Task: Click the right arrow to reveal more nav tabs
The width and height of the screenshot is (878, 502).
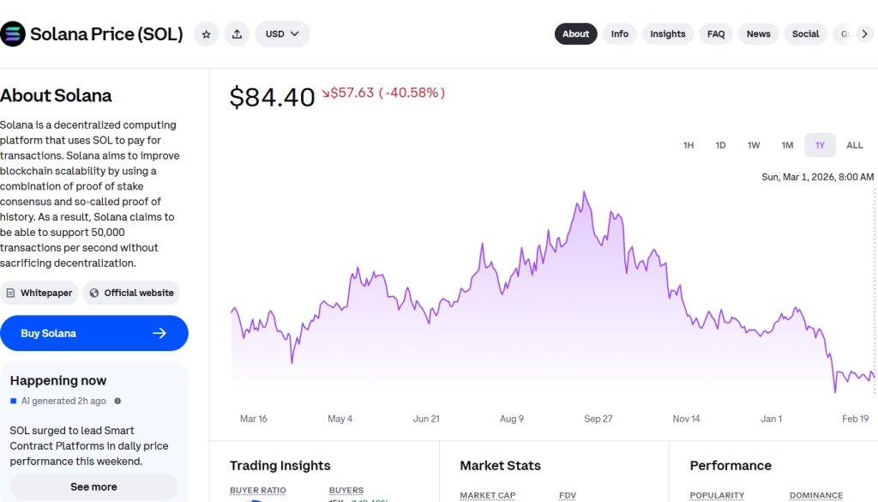Action: point(866,33)
